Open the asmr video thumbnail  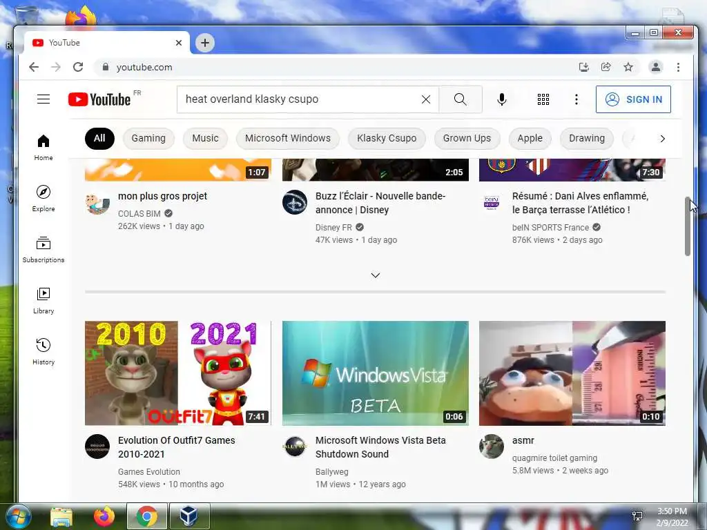tap(572, 373)
